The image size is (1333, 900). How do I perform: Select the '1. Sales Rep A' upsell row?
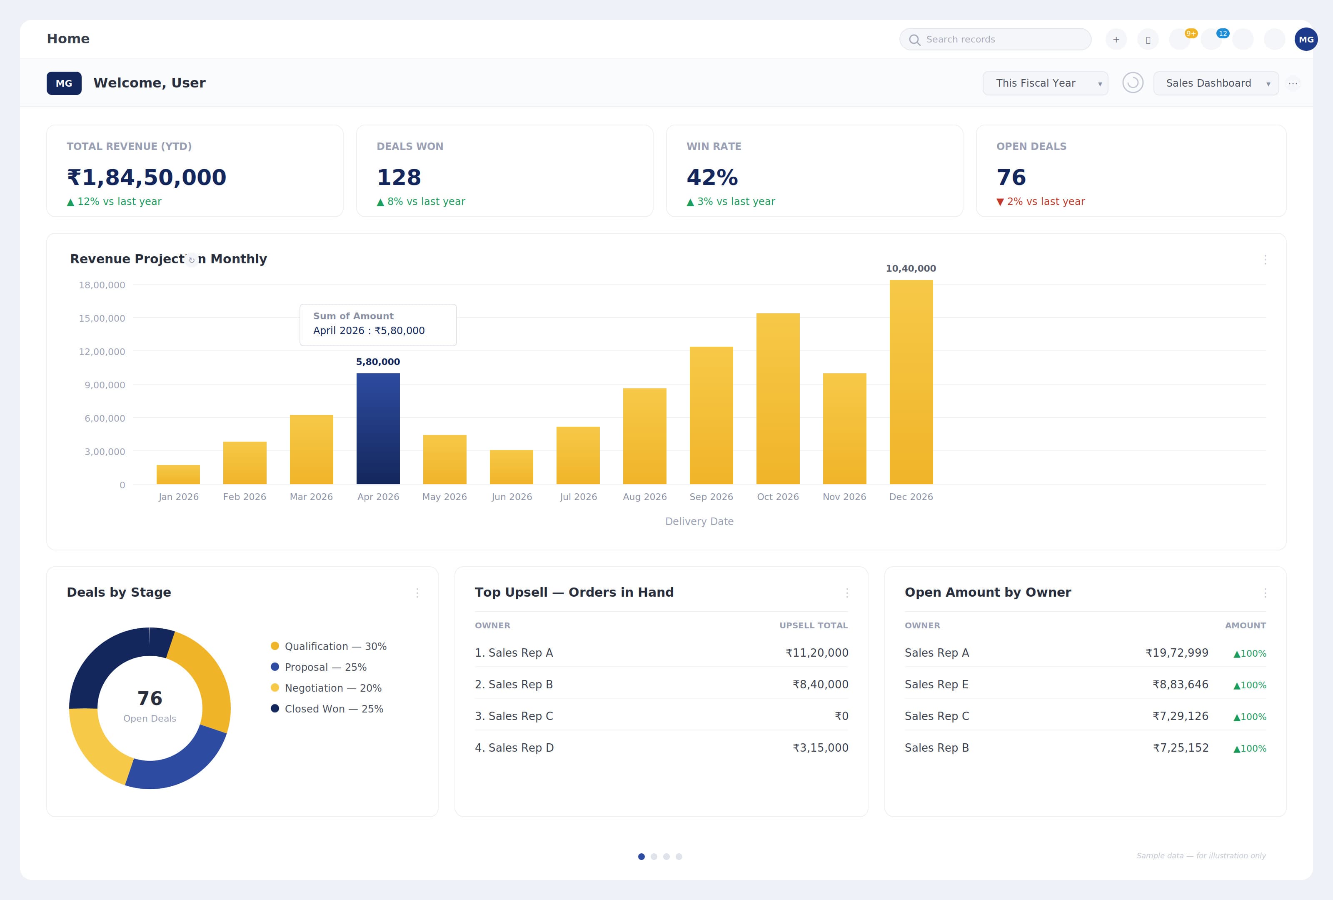click(661, 653)
